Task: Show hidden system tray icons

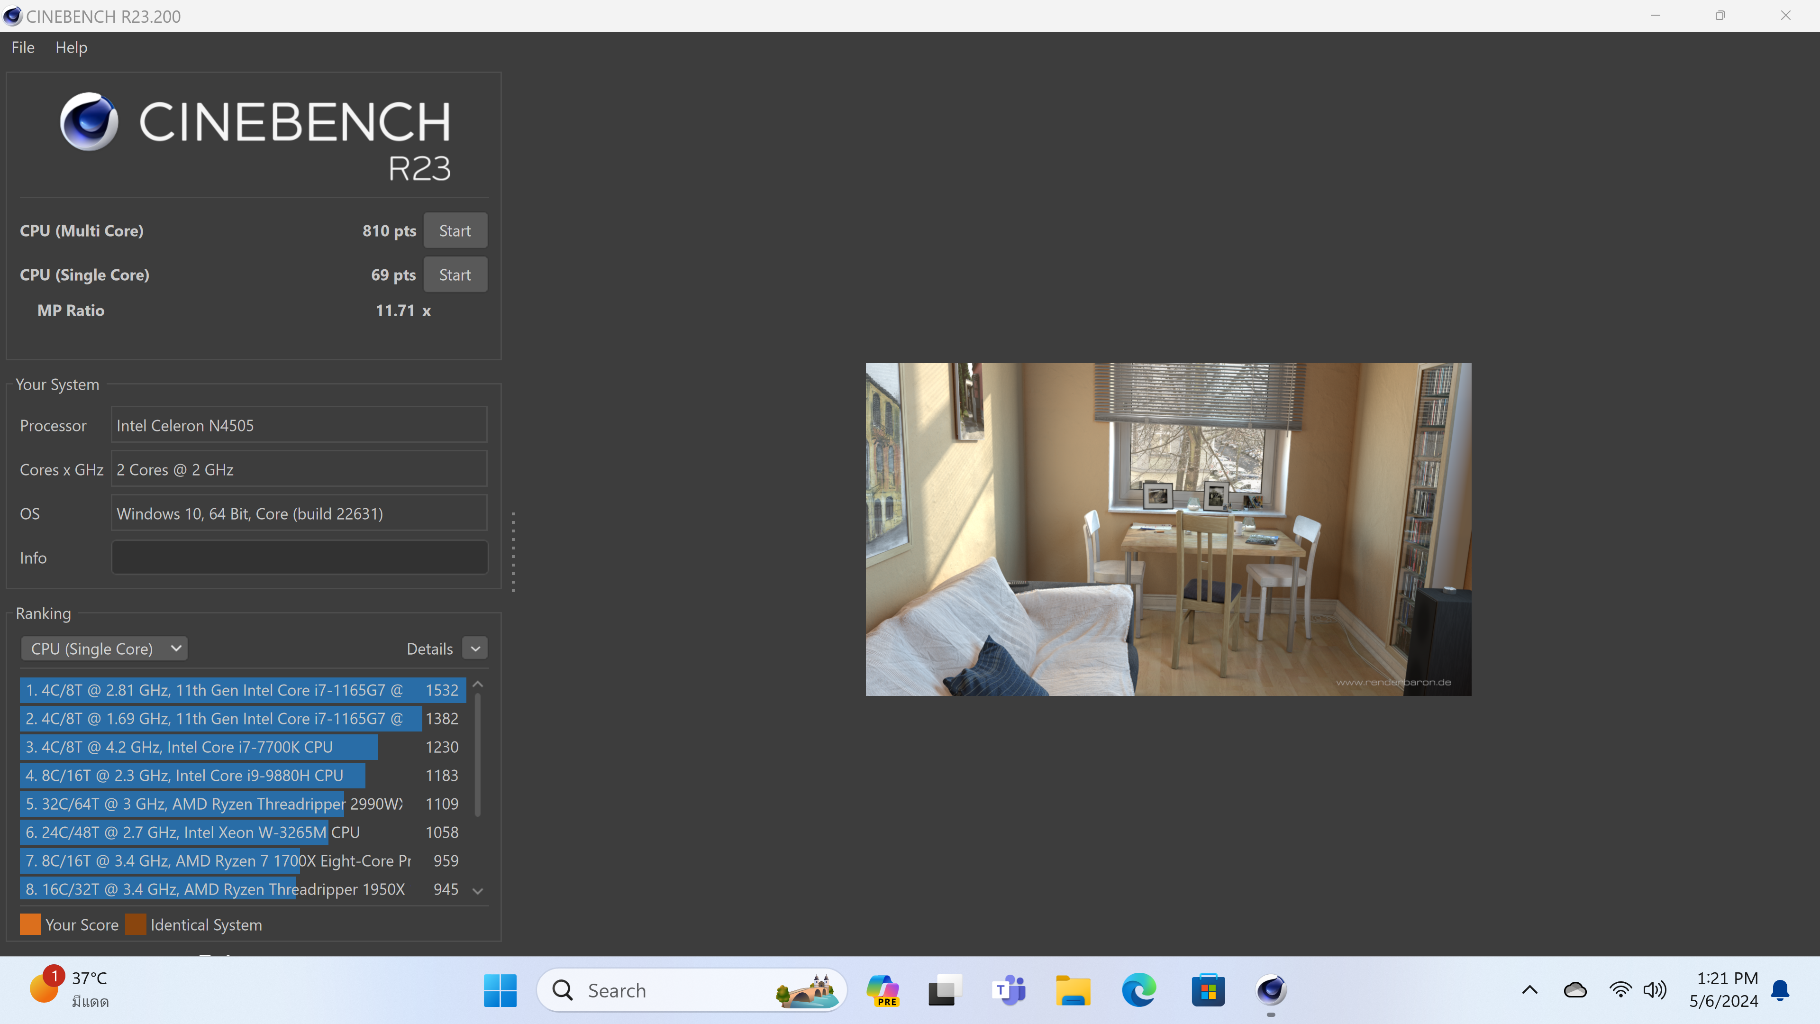Action: (1529, 990)
